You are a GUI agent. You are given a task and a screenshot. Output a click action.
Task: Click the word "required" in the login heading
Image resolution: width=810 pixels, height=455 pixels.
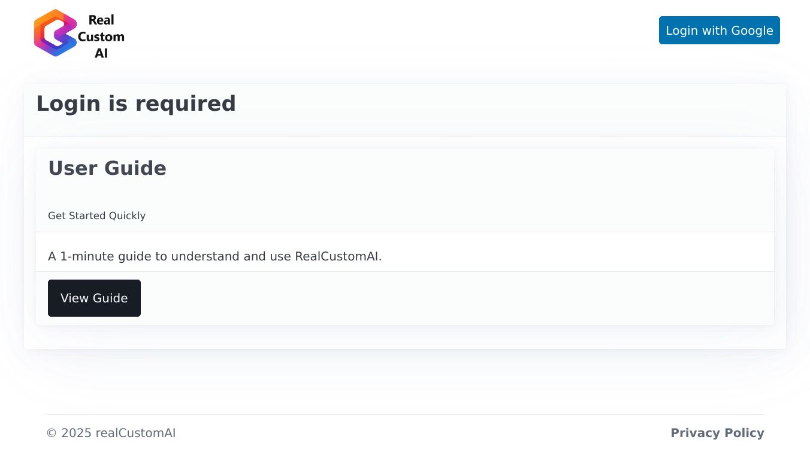tap(185, 104)
